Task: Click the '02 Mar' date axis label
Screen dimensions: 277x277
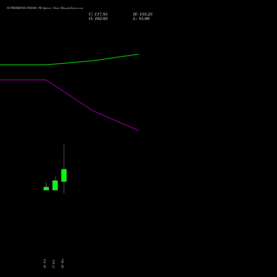Action: 63,263
